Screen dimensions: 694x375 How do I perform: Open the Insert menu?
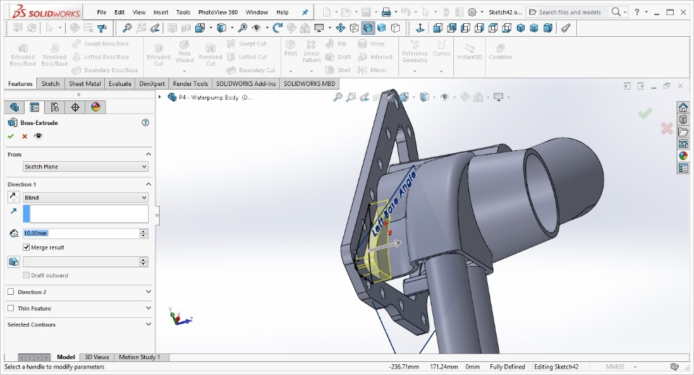coord(160,12)
